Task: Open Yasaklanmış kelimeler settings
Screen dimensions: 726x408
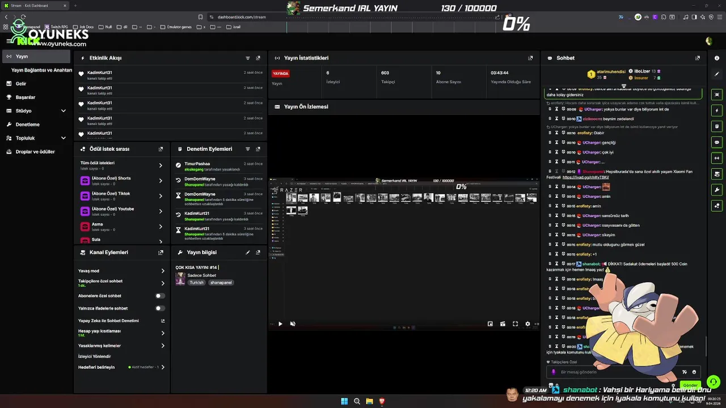Action: pyautogui.click(x=163, y=346)
